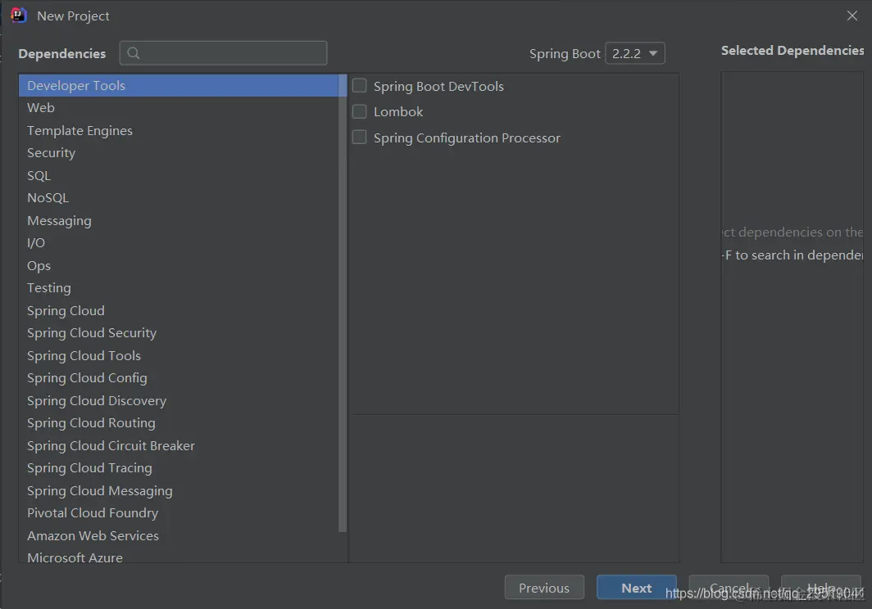Select the Spring Cloud category
Image resolution: width=872 pixels, height=609 pixels.
(179, 310)
